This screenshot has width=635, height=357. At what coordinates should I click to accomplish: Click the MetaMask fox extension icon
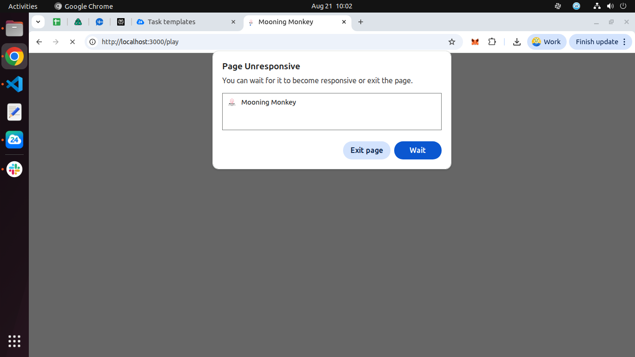(x=475, y=42)
